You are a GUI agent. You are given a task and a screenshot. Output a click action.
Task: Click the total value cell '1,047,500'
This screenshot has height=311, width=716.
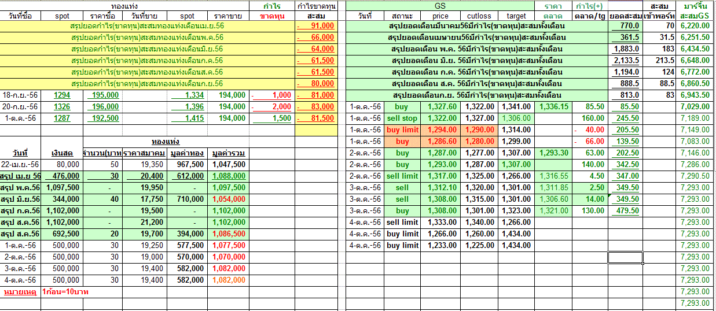pos(229,164)
